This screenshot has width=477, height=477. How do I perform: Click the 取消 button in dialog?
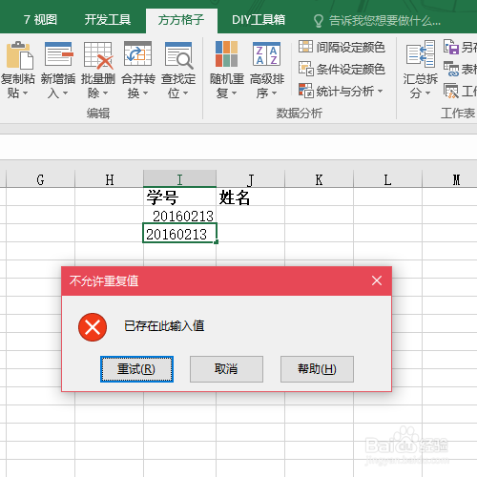226,369
